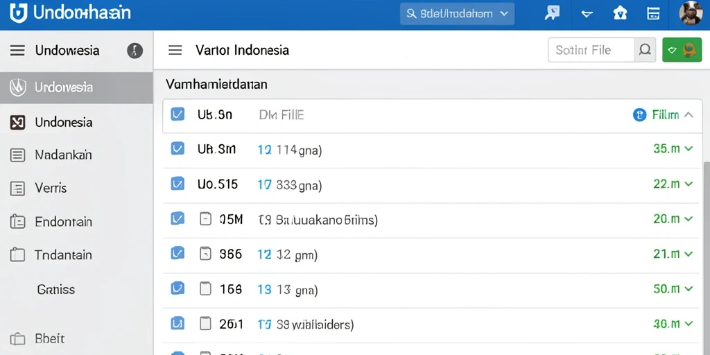Expand the 50.m row chevron

tap(689, 288)
